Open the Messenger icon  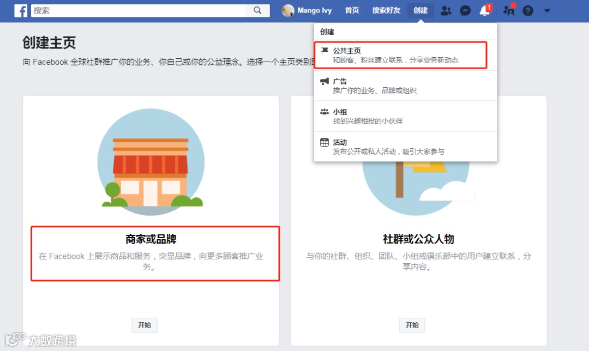tap(465, 10)
